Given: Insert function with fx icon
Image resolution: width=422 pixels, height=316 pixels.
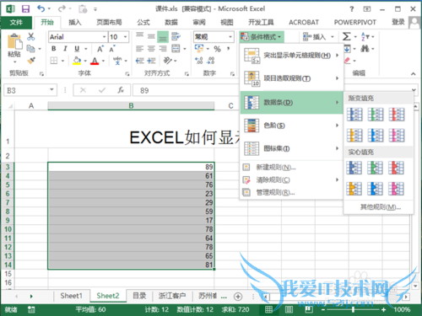Looking at the screenshot, I should point(121,90).
